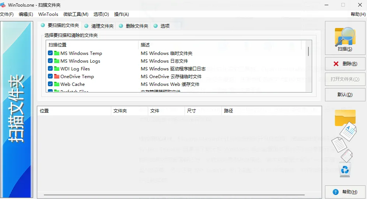Select the Web Cache row text
The image size is (367, 199).
coord(73,84)
